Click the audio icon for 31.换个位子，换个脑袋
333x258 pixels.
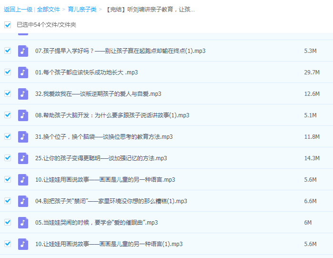click(x=23, y=136)
